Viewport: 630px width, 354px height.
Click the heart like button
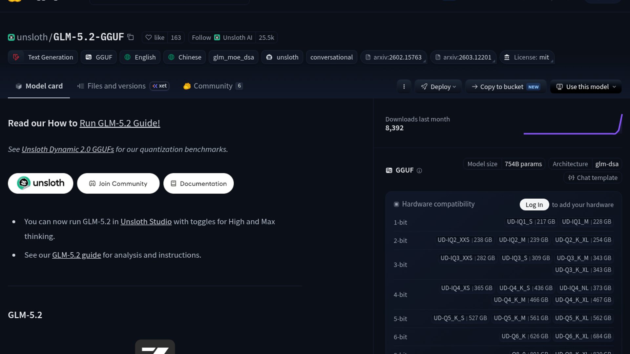[x=155, y=37]
